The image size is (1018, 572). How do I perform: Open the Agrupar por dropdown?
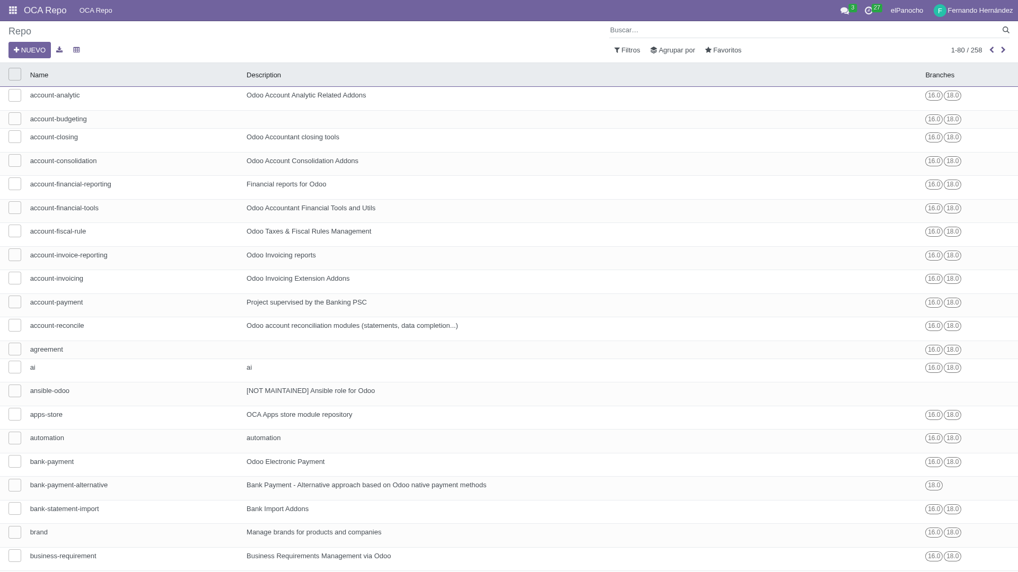[x=672, y=50]
